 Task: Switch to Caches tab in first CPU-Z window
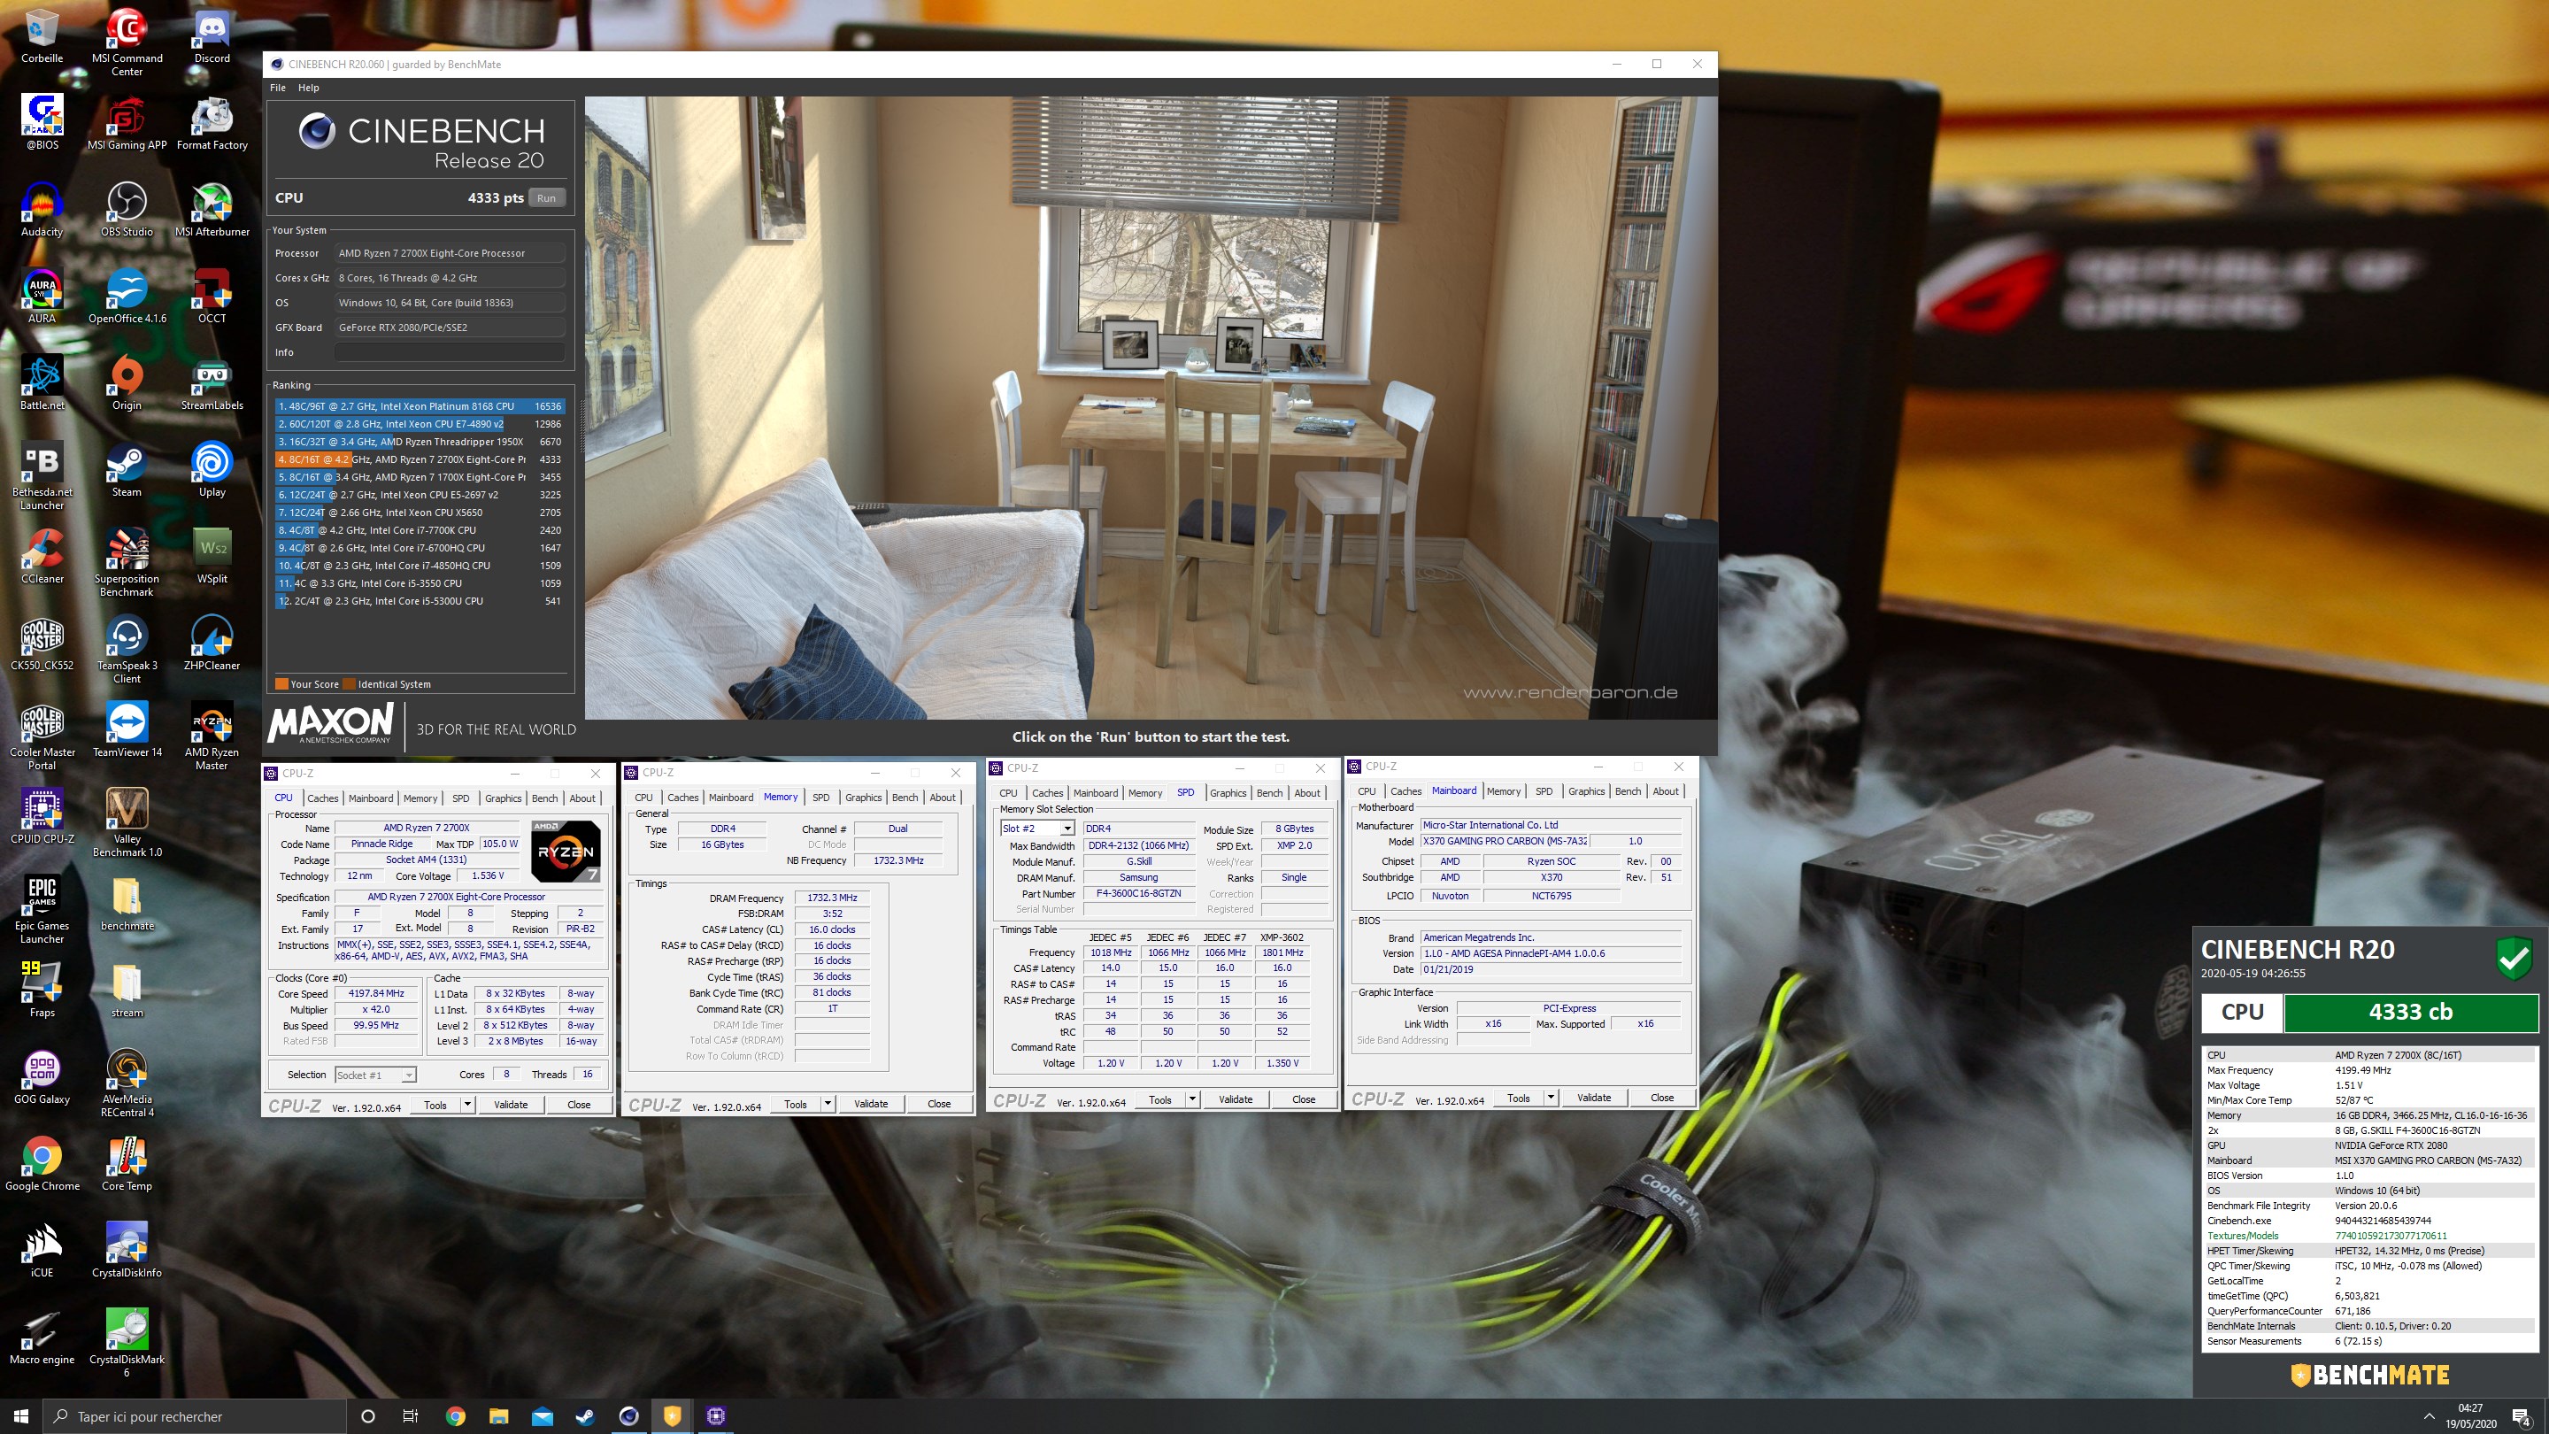(x=322, y=798)
